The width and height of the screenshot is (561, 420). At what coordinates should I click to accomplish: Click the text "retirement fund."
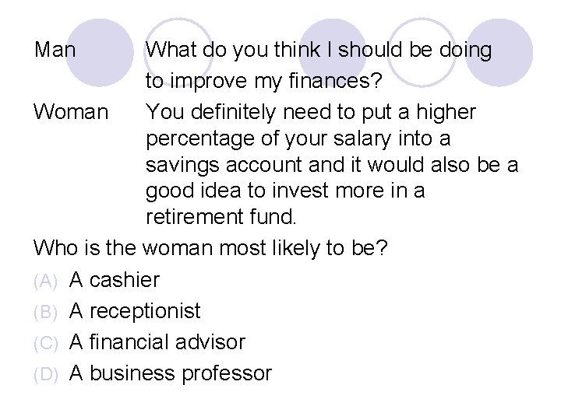tap(220, 219)
